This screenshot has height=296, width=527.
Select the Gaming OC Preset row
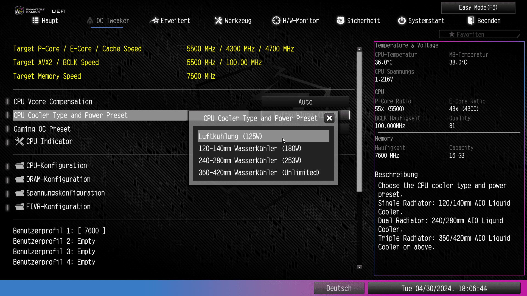tap(42, 129)
